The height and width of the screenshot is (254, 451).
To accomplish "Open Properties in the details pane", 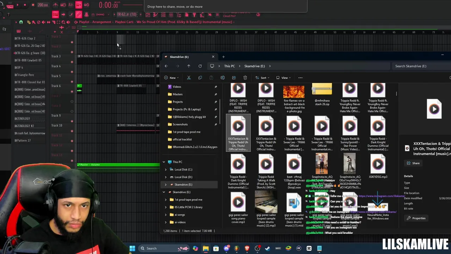I will (416, 218).
